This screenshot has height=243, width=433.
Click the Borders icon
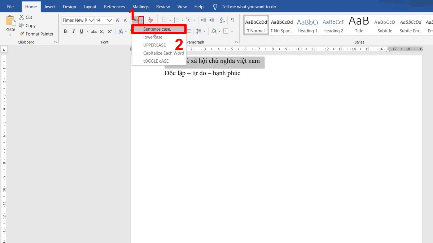click(226, 31)
